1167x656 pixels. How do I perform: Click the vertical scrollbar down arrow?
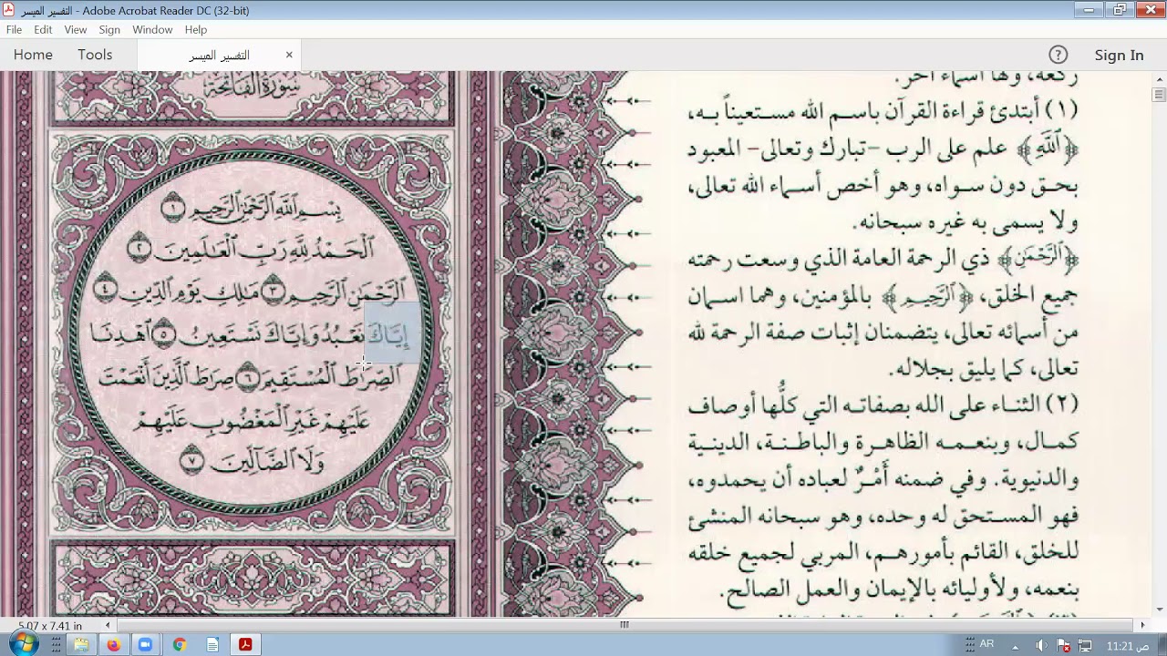pyautogui.click(x=1159, y=610)
